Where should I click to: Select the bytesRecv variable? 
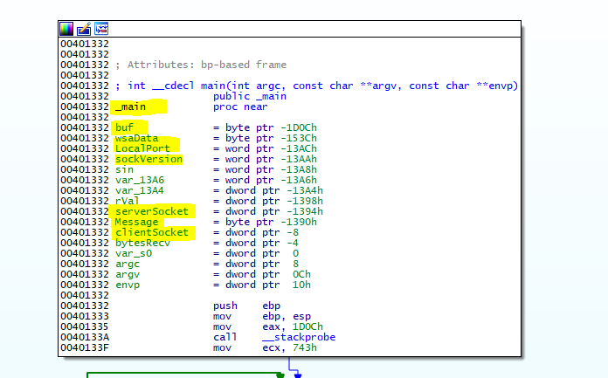142,243
